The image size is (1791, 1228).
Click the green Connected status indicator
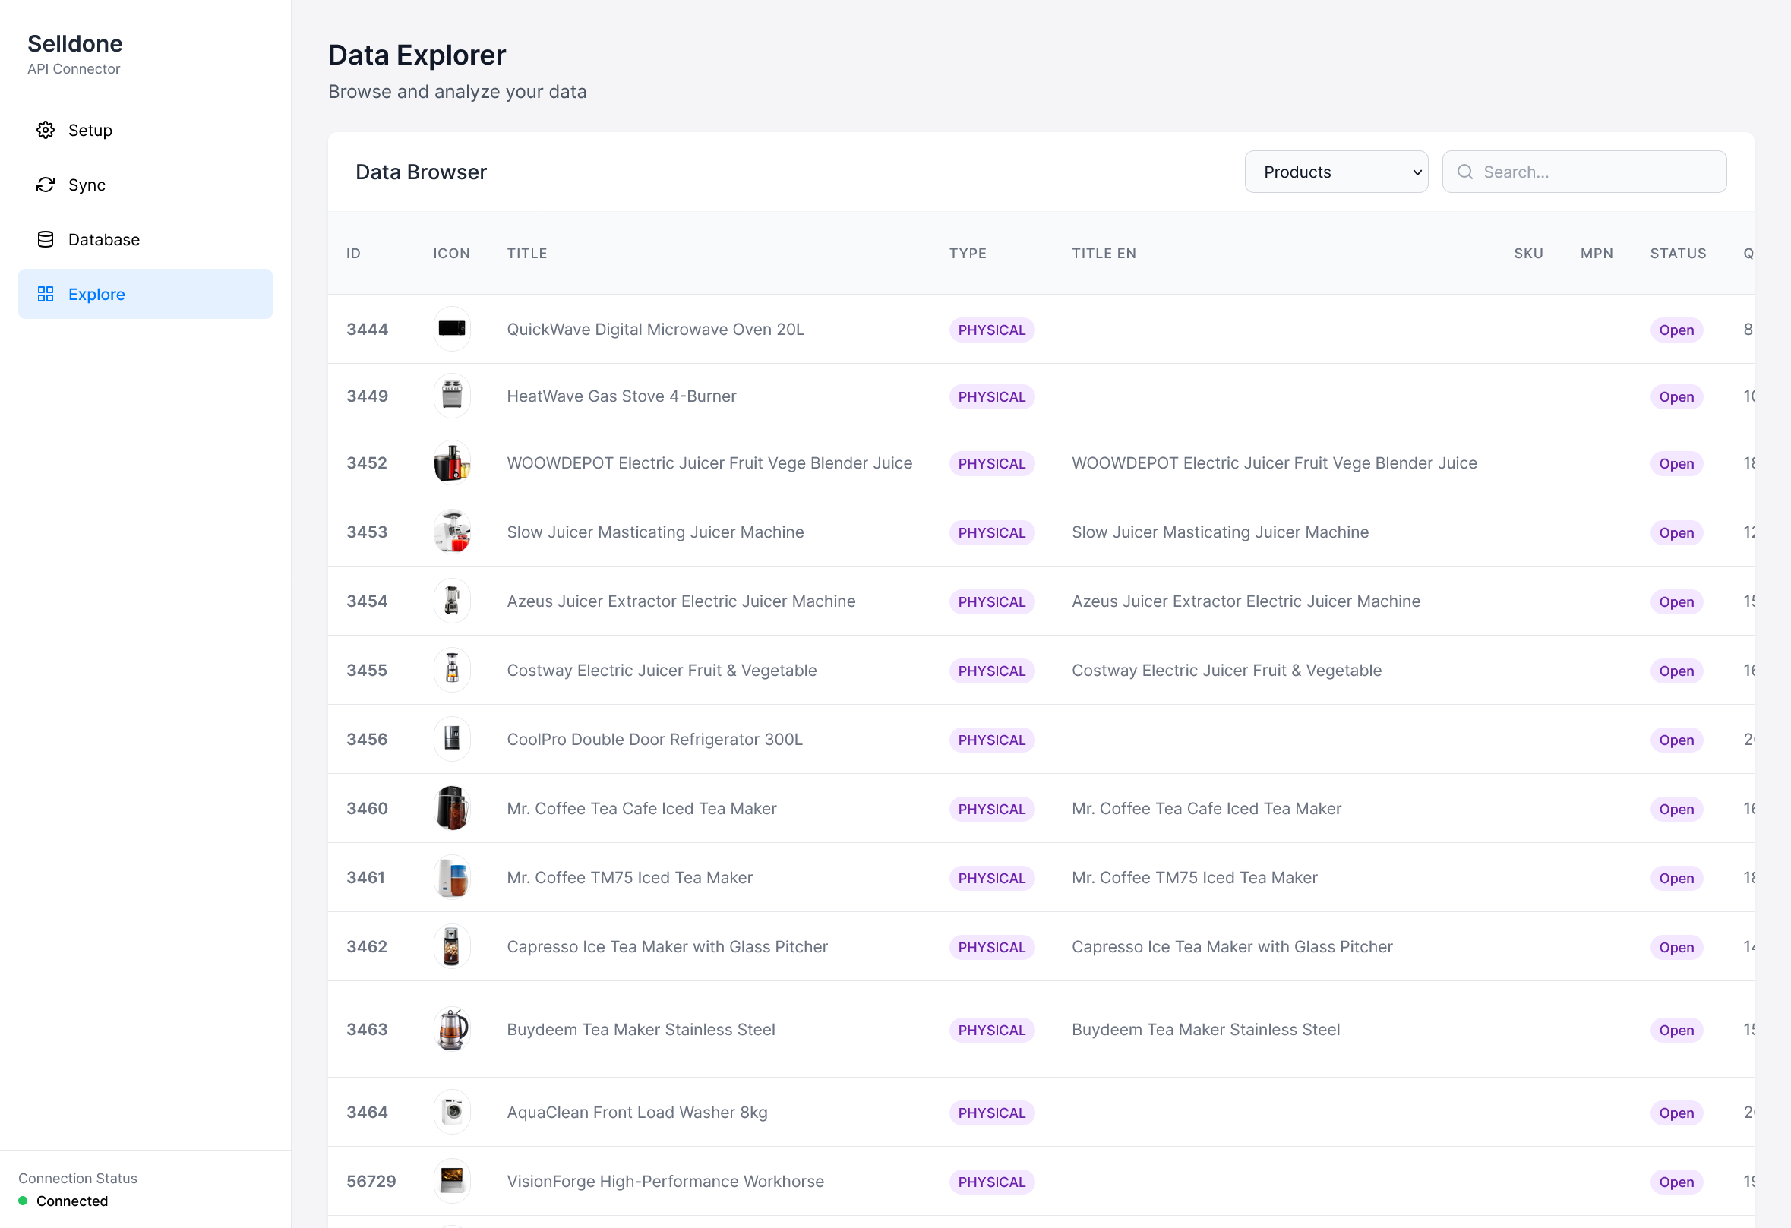[x=23, y=1201]
